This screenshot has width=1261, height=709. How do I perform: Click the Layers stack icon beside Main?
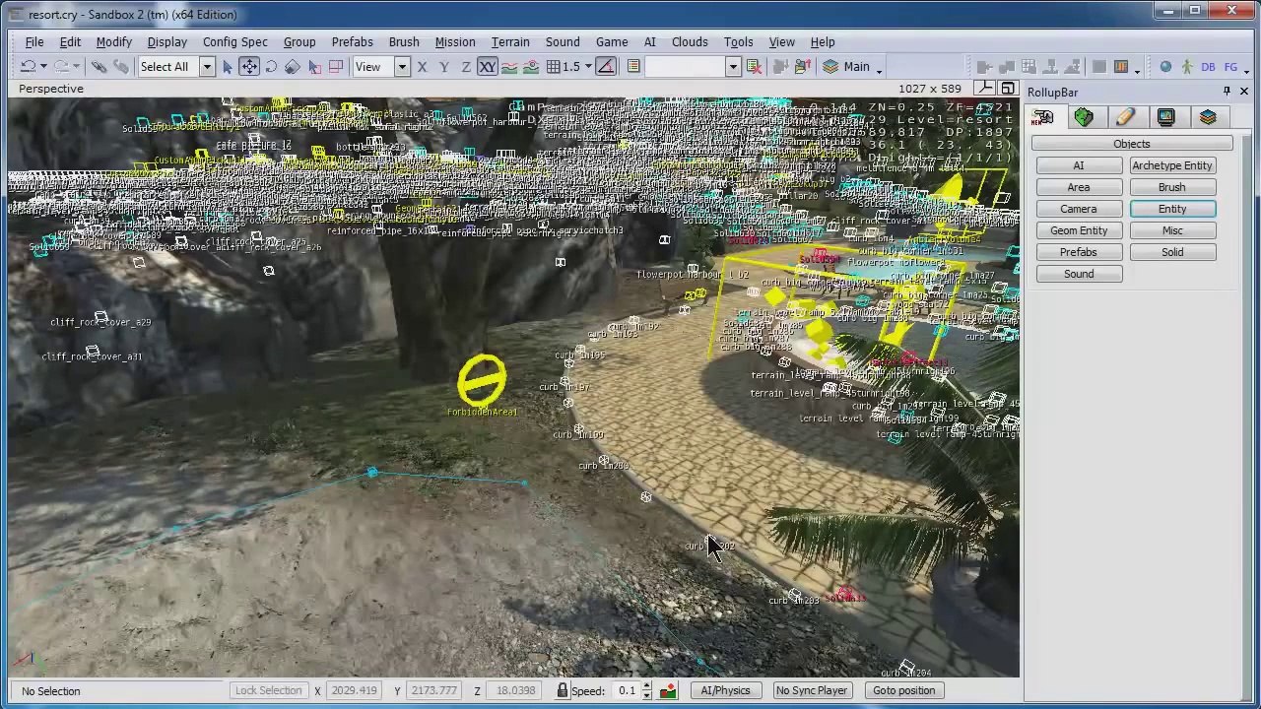[830, 67]
